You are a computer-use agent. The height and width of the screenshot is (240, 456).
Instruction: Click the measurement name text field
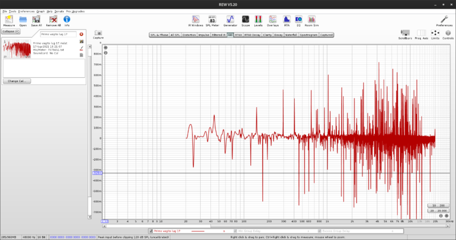[58, 34]
